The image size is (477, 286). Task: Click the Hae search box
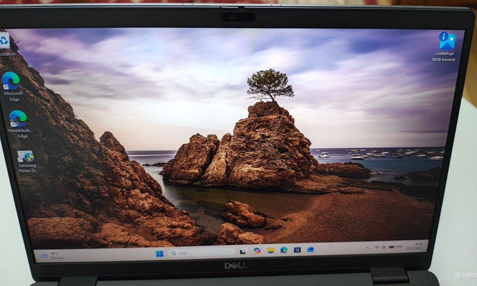point(202,253)
